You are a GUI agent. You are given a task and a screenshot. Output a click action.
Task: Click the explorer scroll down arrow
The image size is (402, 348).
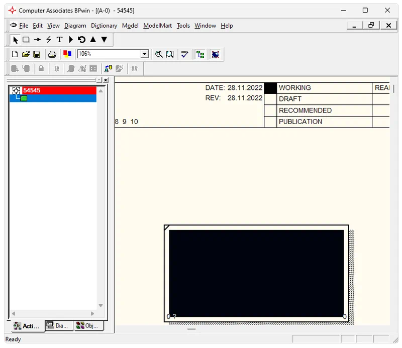point(101,305)
